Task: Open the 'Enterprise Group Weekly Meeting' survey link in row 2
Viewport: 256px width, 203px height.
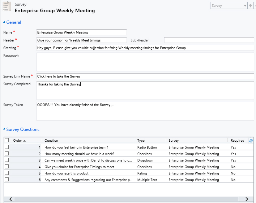Action: click(193, 154)
